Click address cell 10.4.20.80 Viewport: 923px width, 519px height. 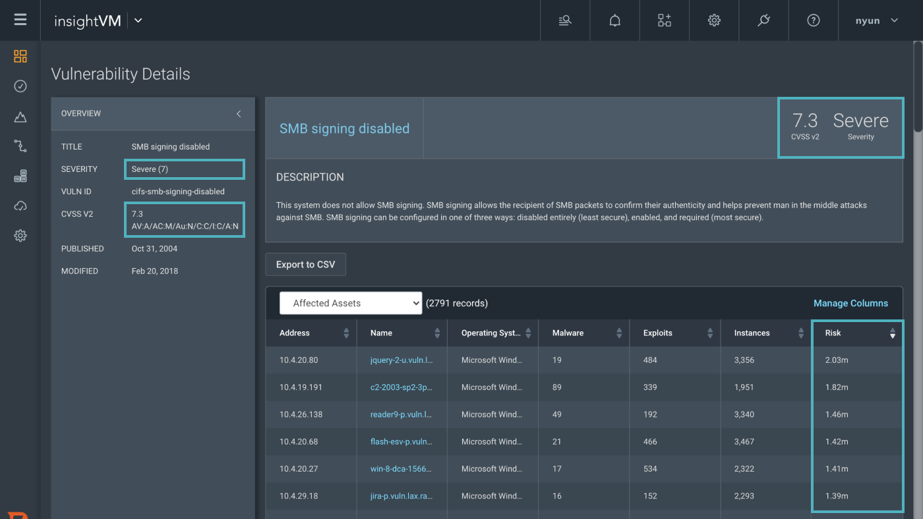pos(299,360)
